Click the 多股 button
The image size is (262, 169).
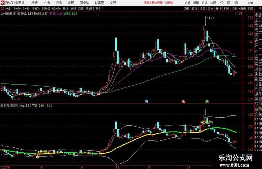[202, 9]
